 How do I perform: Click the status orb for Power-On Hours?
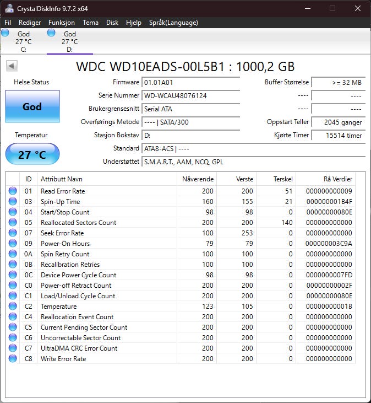[x=13, y=244]
